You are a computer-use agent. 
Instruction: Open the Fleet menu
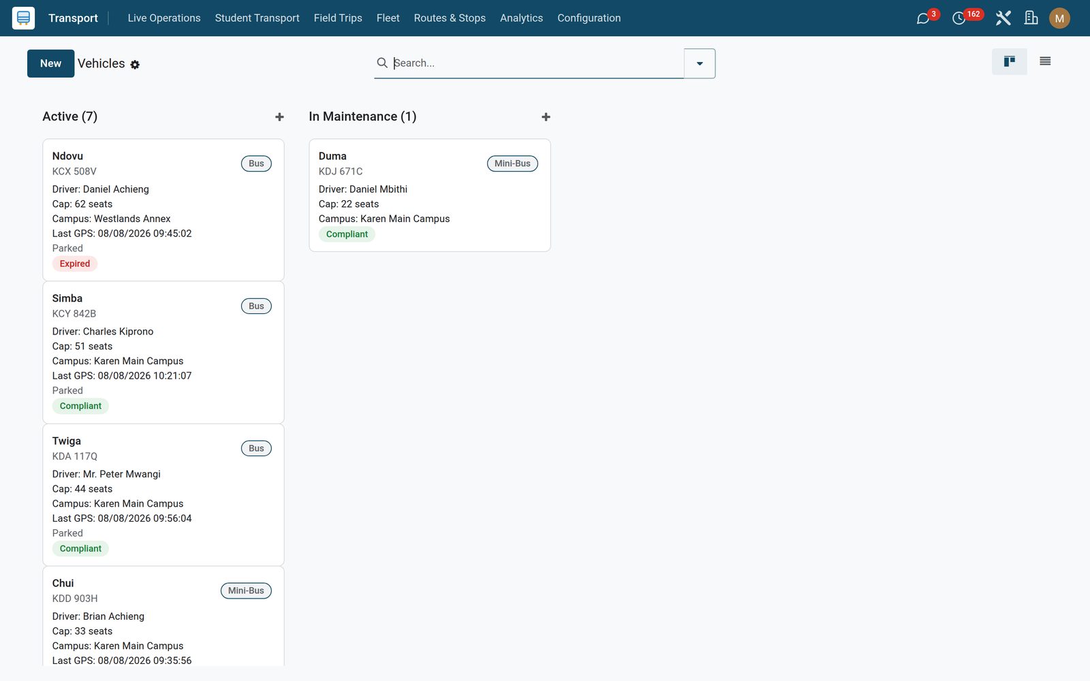pos(388,18)
